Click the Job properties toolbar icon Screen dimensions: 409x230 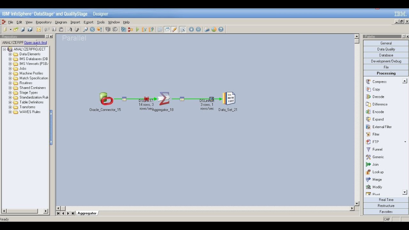pos(38,29)
